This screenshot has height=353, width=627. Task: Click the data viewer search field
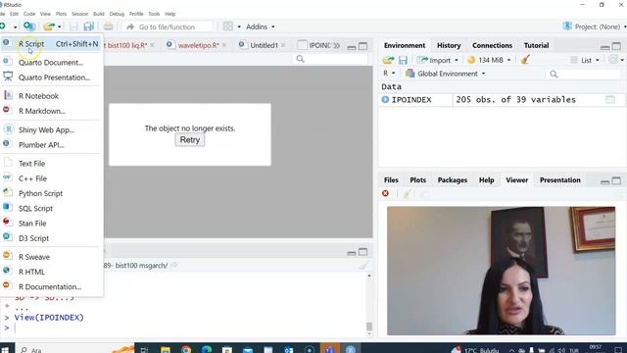click(330, 59)
